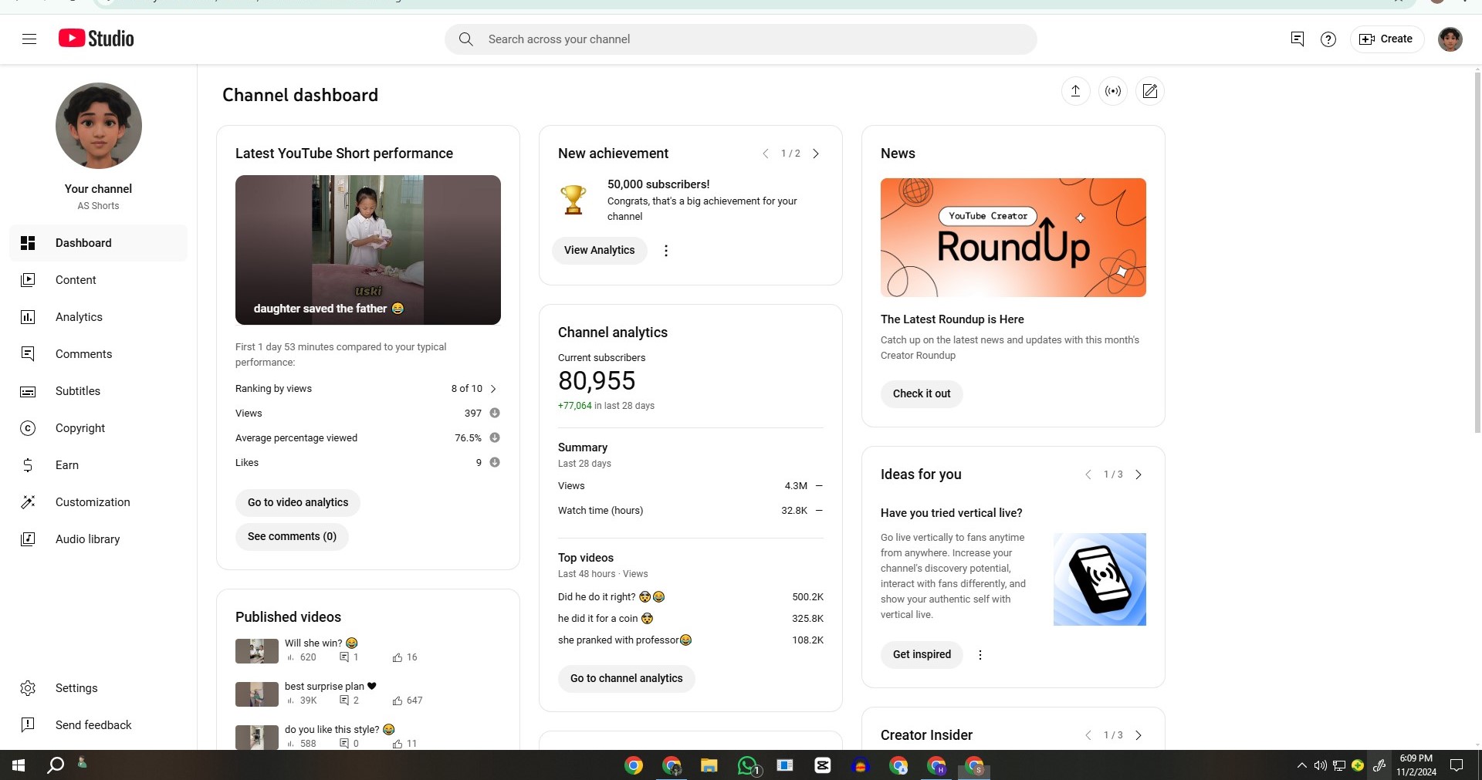This screenshot has height=780, width=1482.
Task: Open the three-dot menu next to View Analytics
Action: [666, 251]
